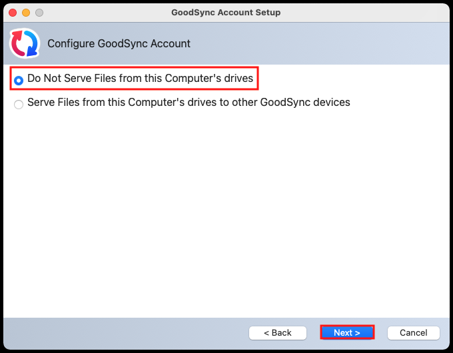Click the gray zoom window button
This screenshot has width=453, height=353.
[39, 13]
